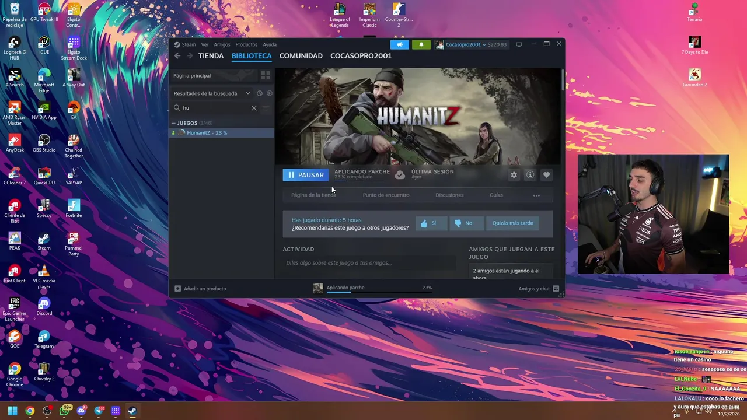Click the Steam forward arrow
Screen dimensions: 747x420
189,56
